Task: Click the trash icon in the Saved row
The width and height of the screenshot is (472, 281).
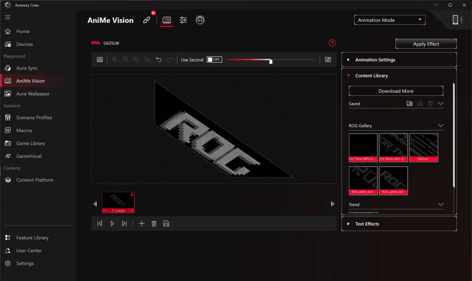Action: [x=430, y=103]
